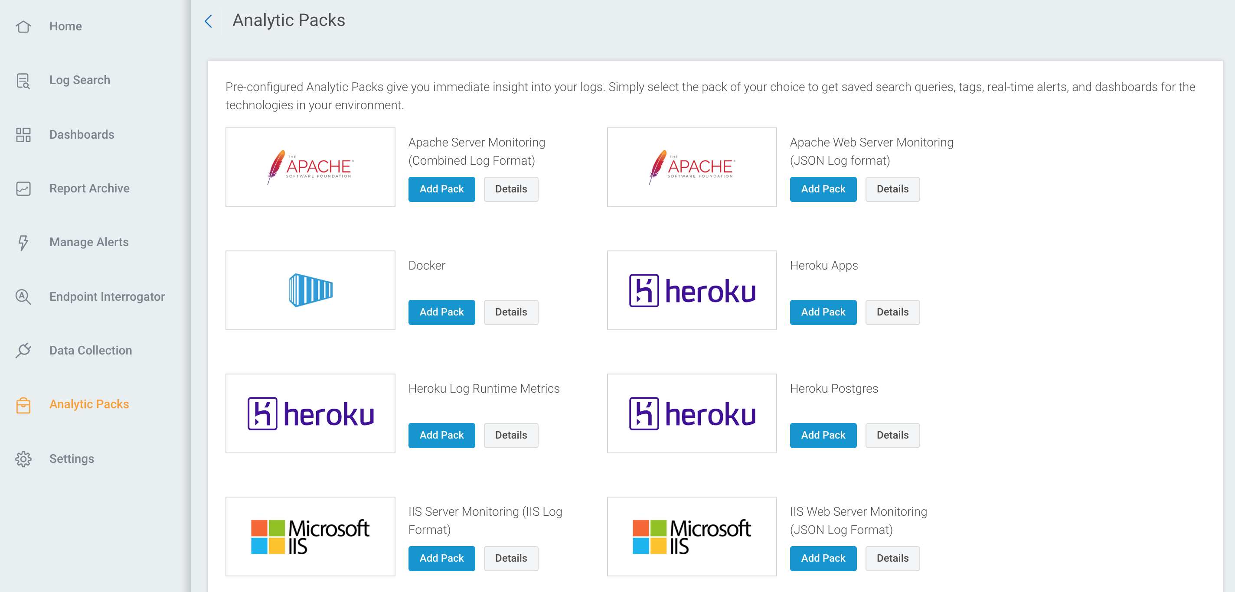
Task: Click the 'Docker' pack title
Action: coord(426,265)
